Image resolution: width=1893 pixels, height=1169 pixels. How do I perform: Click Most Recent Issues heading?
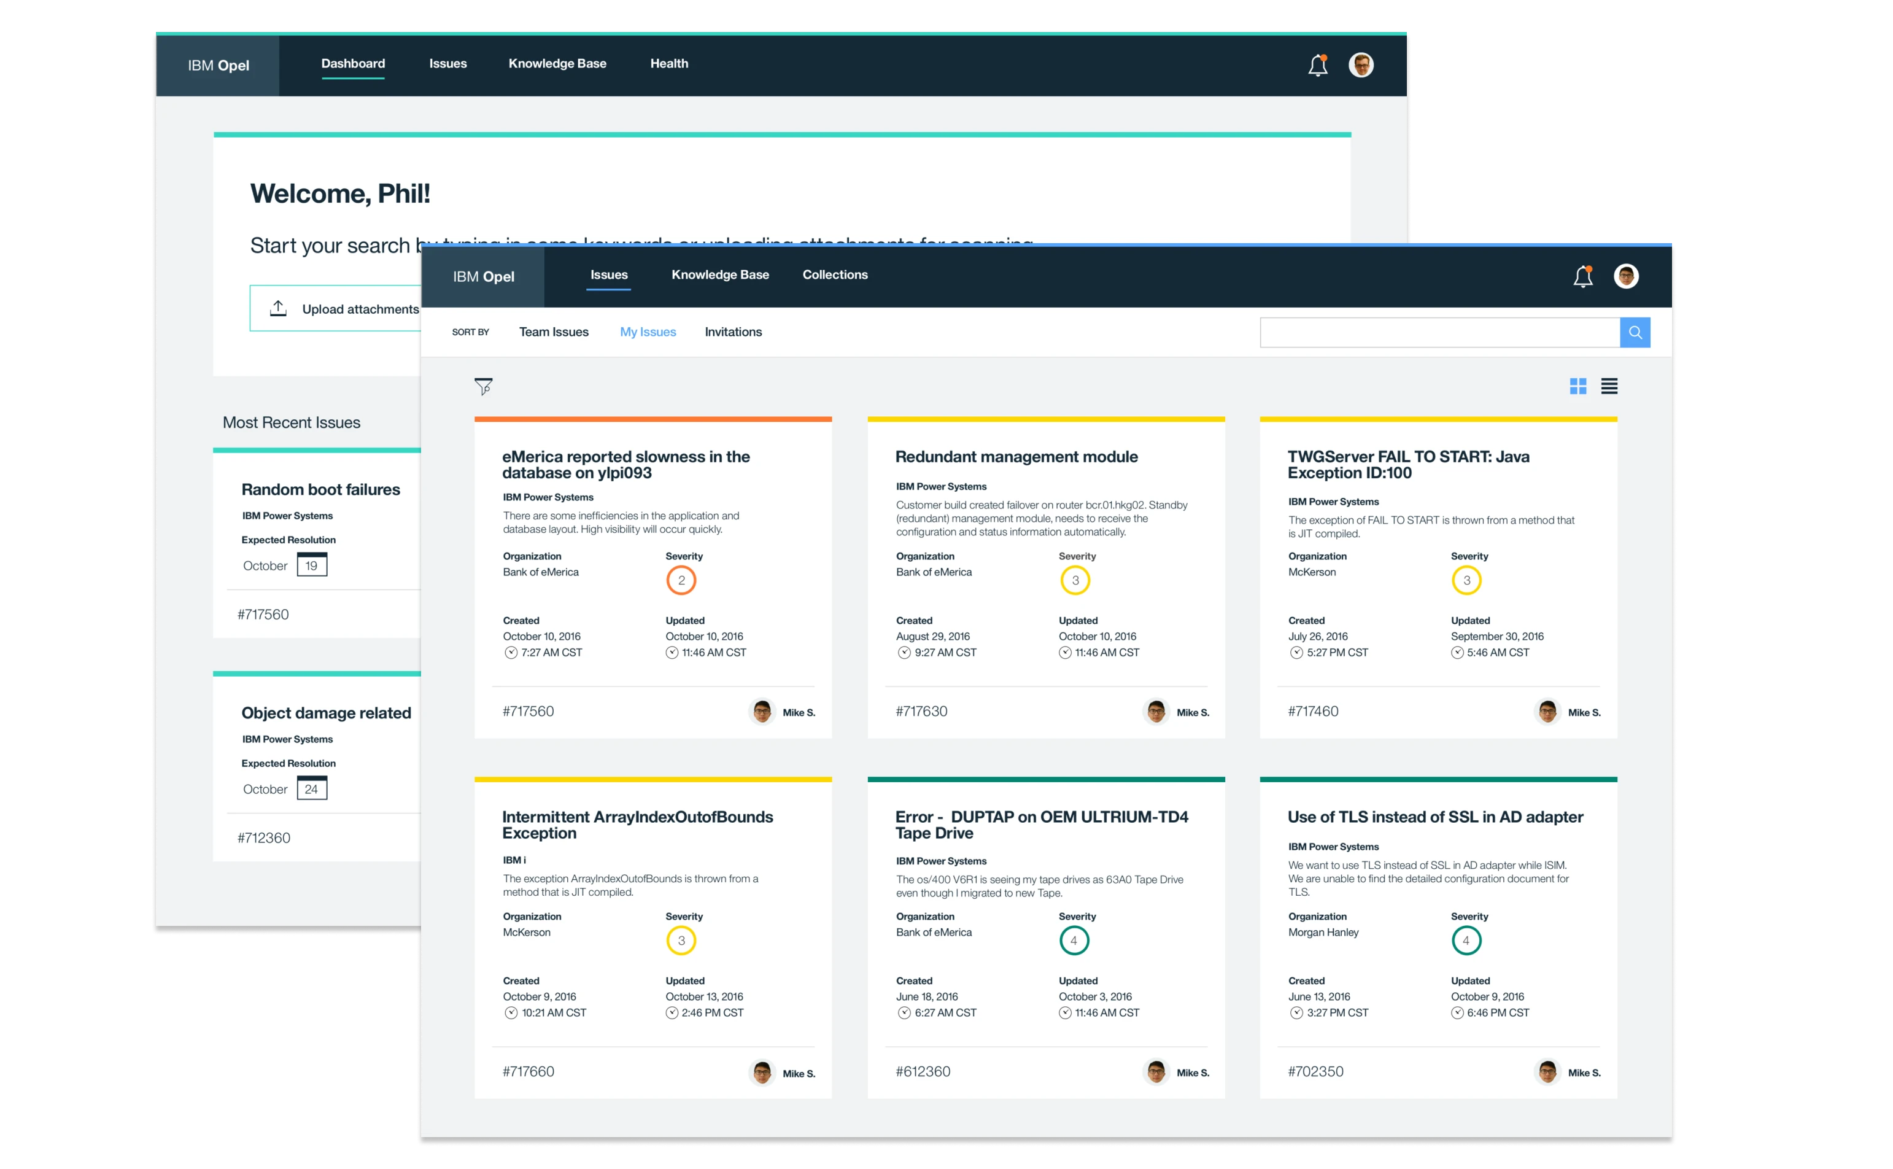[292, 422]
